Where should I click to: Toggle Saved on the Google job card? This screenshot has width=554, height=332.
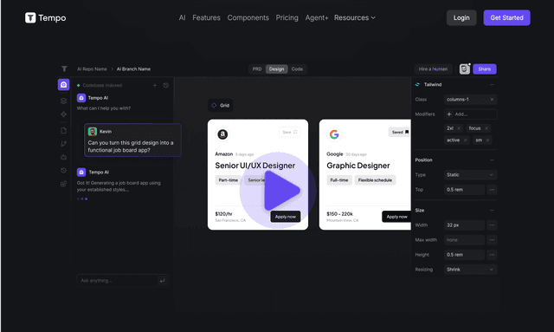(400, 132)
